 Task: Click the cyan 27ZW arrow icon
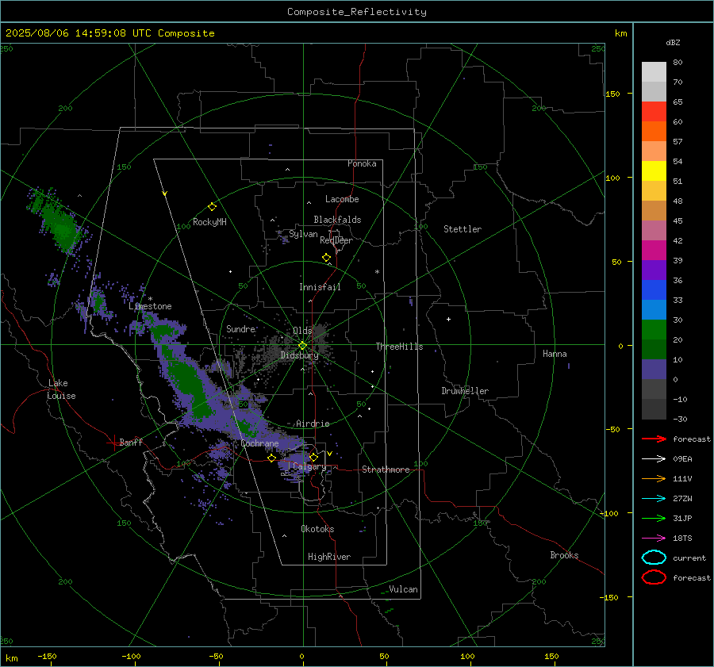654,499
